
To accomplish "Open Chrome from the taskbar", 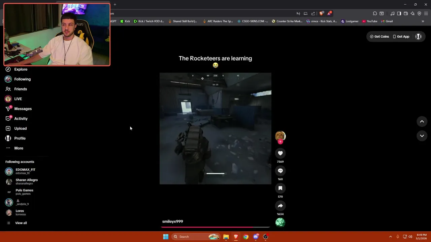I will point(246,237).
